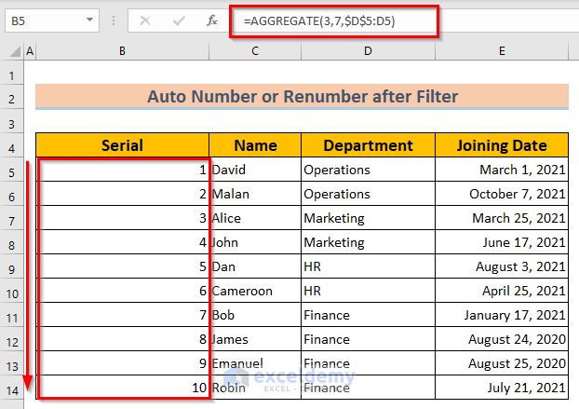Viewport: 579px width, 409px height.
Task: Select column C header
Action: [255, 51]
